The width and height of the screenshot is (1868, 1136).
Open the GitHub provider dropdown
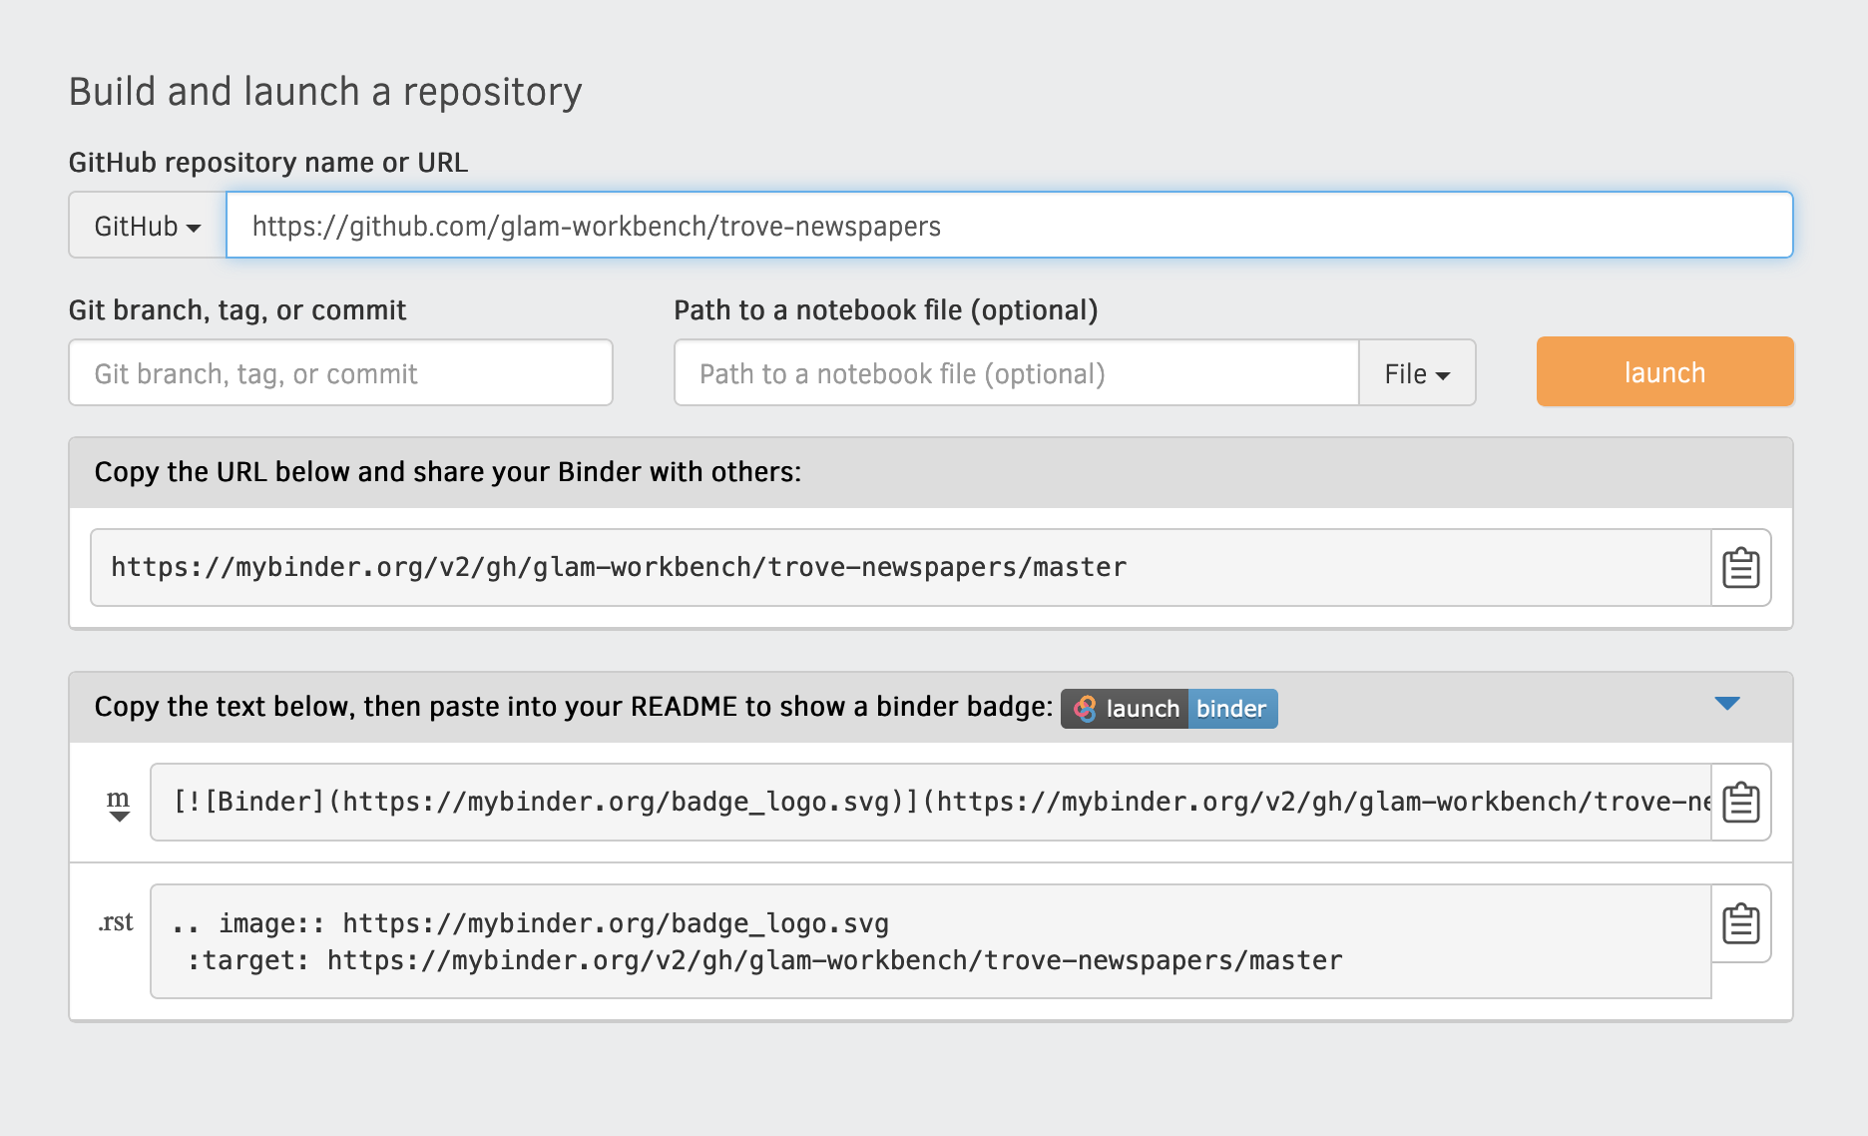(x=148, y=226)
